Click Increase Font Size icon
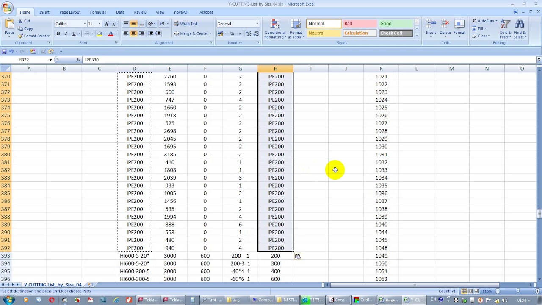Screen dimensions: 542x305 (107, 24)
